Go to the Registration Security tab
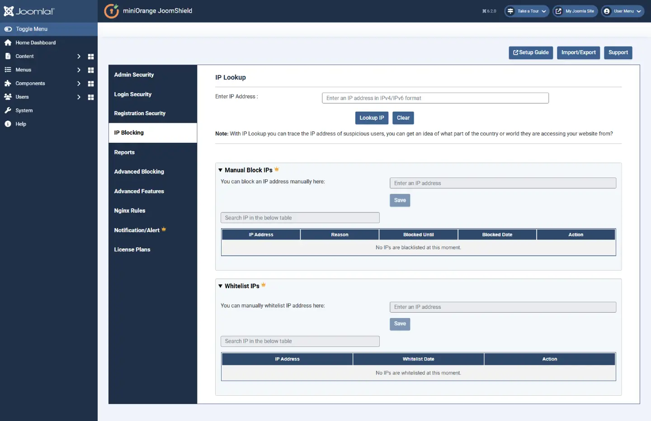 [x=153, y=113]
